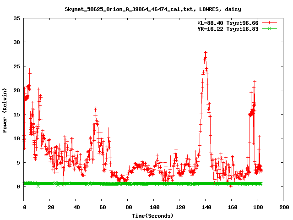Screen dimensions: 293x220
Task: Click x-axis tick label 180
Action: pos(258,207)
